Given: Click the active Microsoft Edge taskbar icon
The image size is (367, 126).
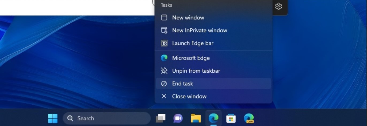Looking at the screenshot, I should click(213, 118).
